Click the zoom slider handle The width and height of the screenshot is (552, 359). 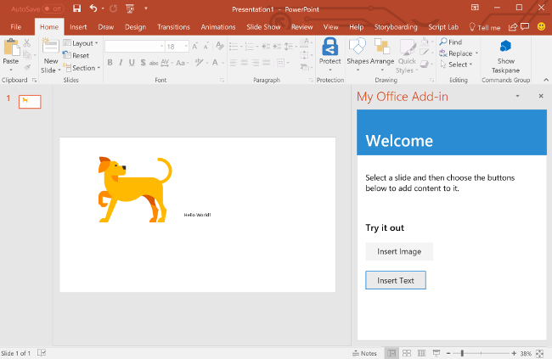[462, 353]
